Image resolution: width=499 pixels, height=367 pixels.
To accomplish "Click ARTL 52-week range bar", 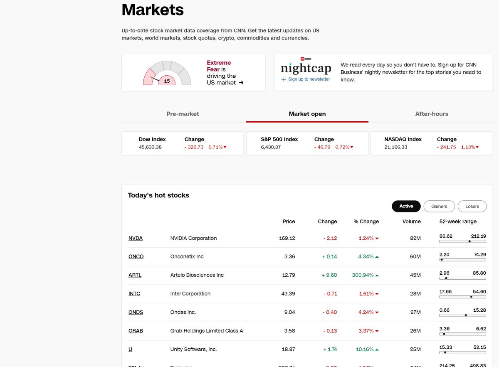I will click(x=462, y=278).
